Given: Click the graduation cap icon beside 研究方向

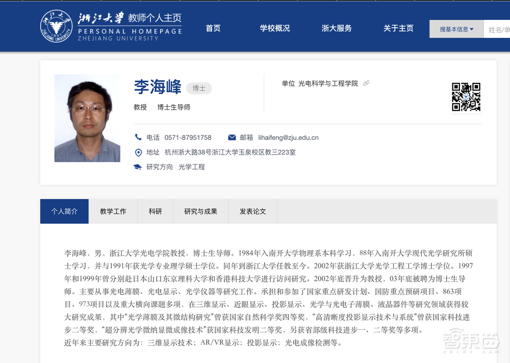Looking at the screenshot, I should click(x=138, y=166).
